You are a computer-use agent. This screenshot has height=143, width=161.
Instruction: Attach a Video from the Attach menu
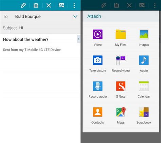[97, 38]
